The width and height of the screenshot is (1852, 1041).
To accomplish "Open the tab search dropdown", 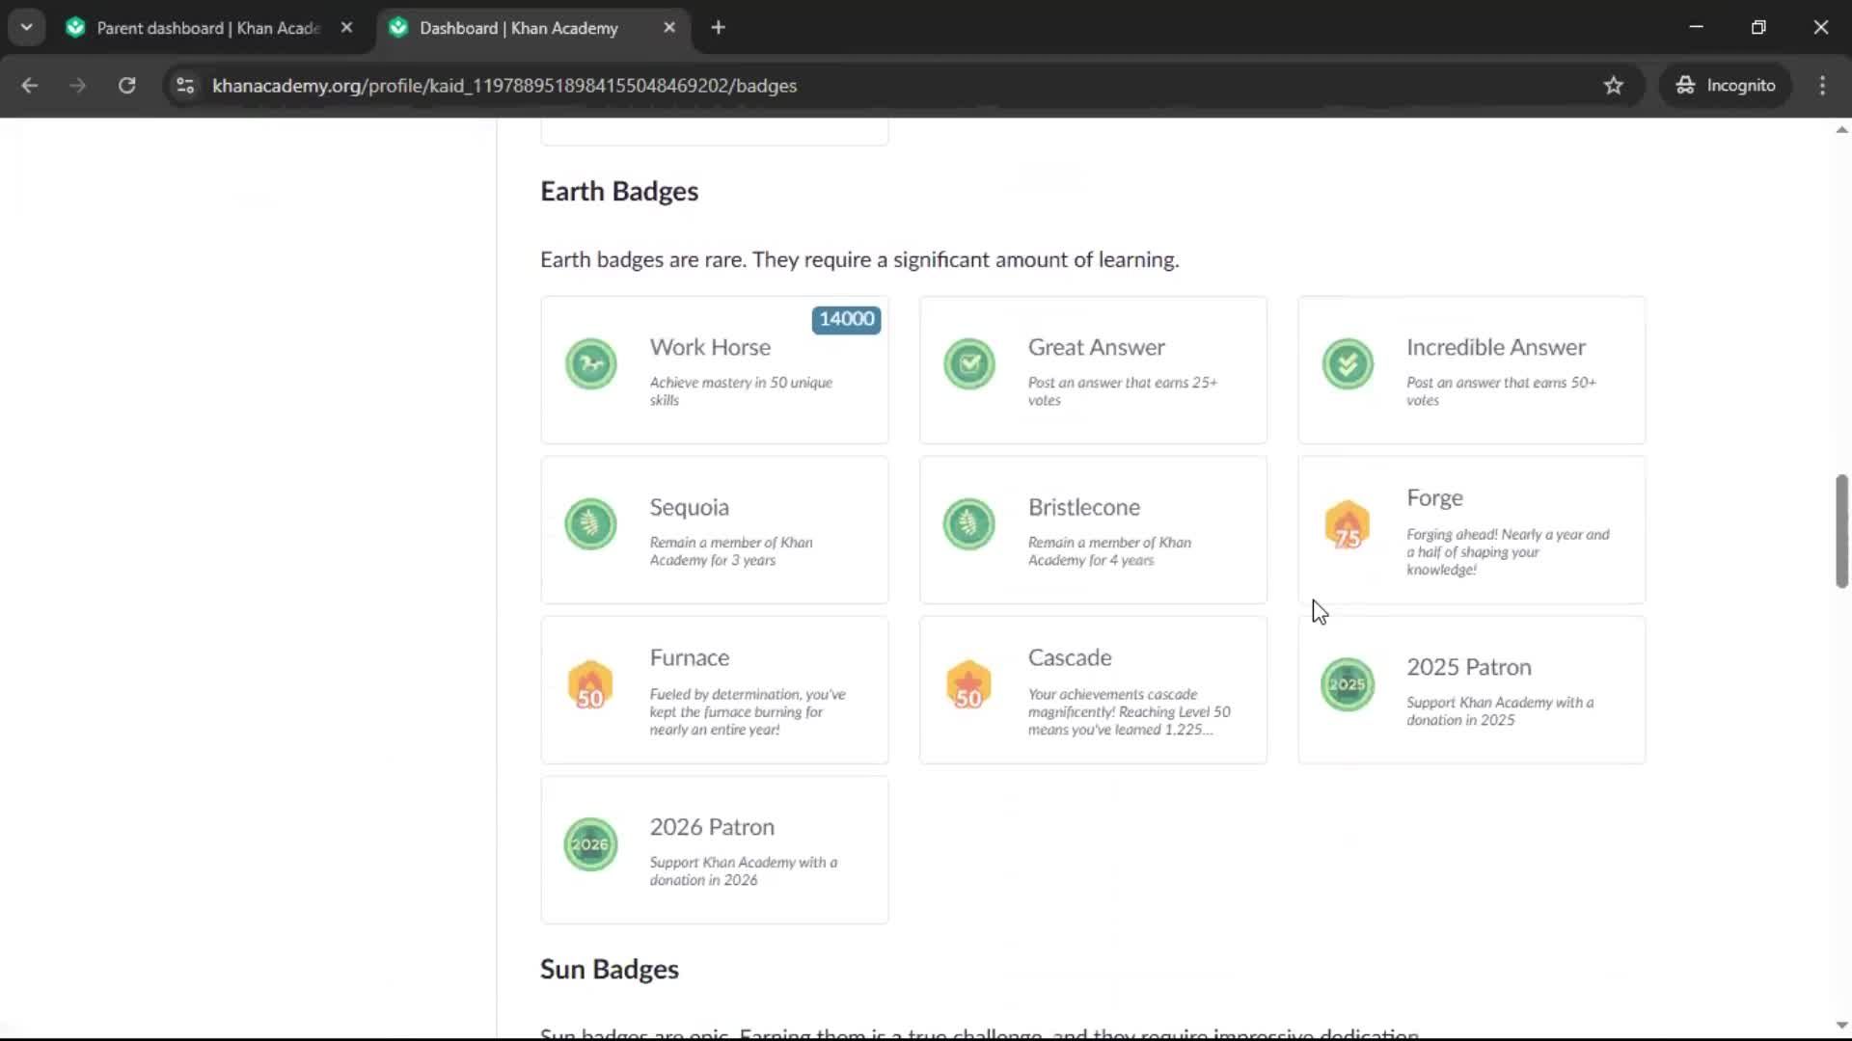I will tap(26, 27).
